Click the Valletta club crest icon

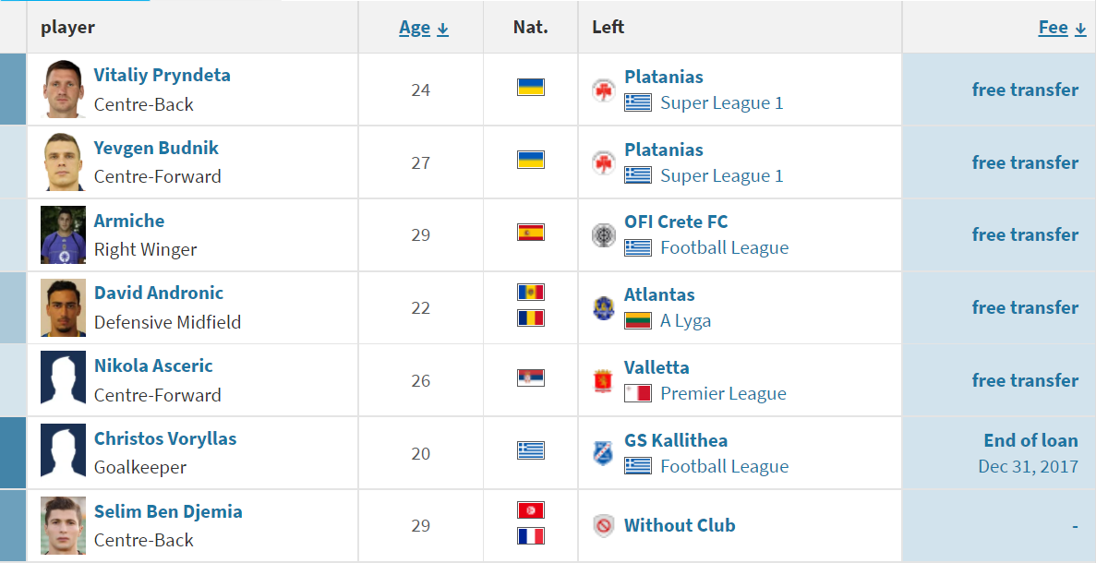coord(603,381)
